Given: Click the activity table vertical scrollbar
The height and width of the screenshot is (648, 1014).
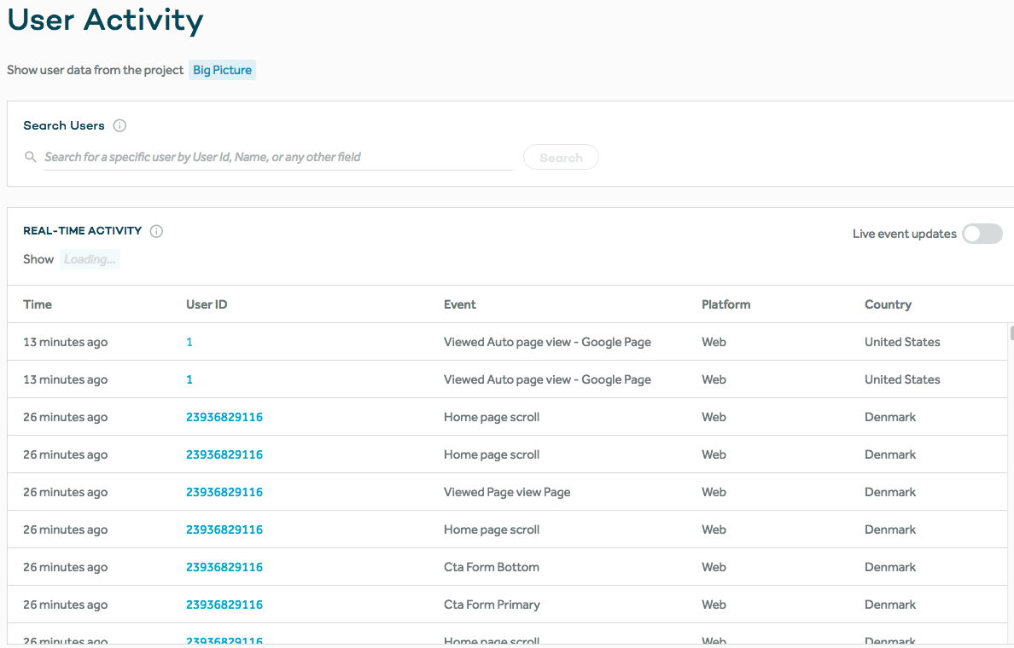Looking at the screenshot, I should 1011,333.
